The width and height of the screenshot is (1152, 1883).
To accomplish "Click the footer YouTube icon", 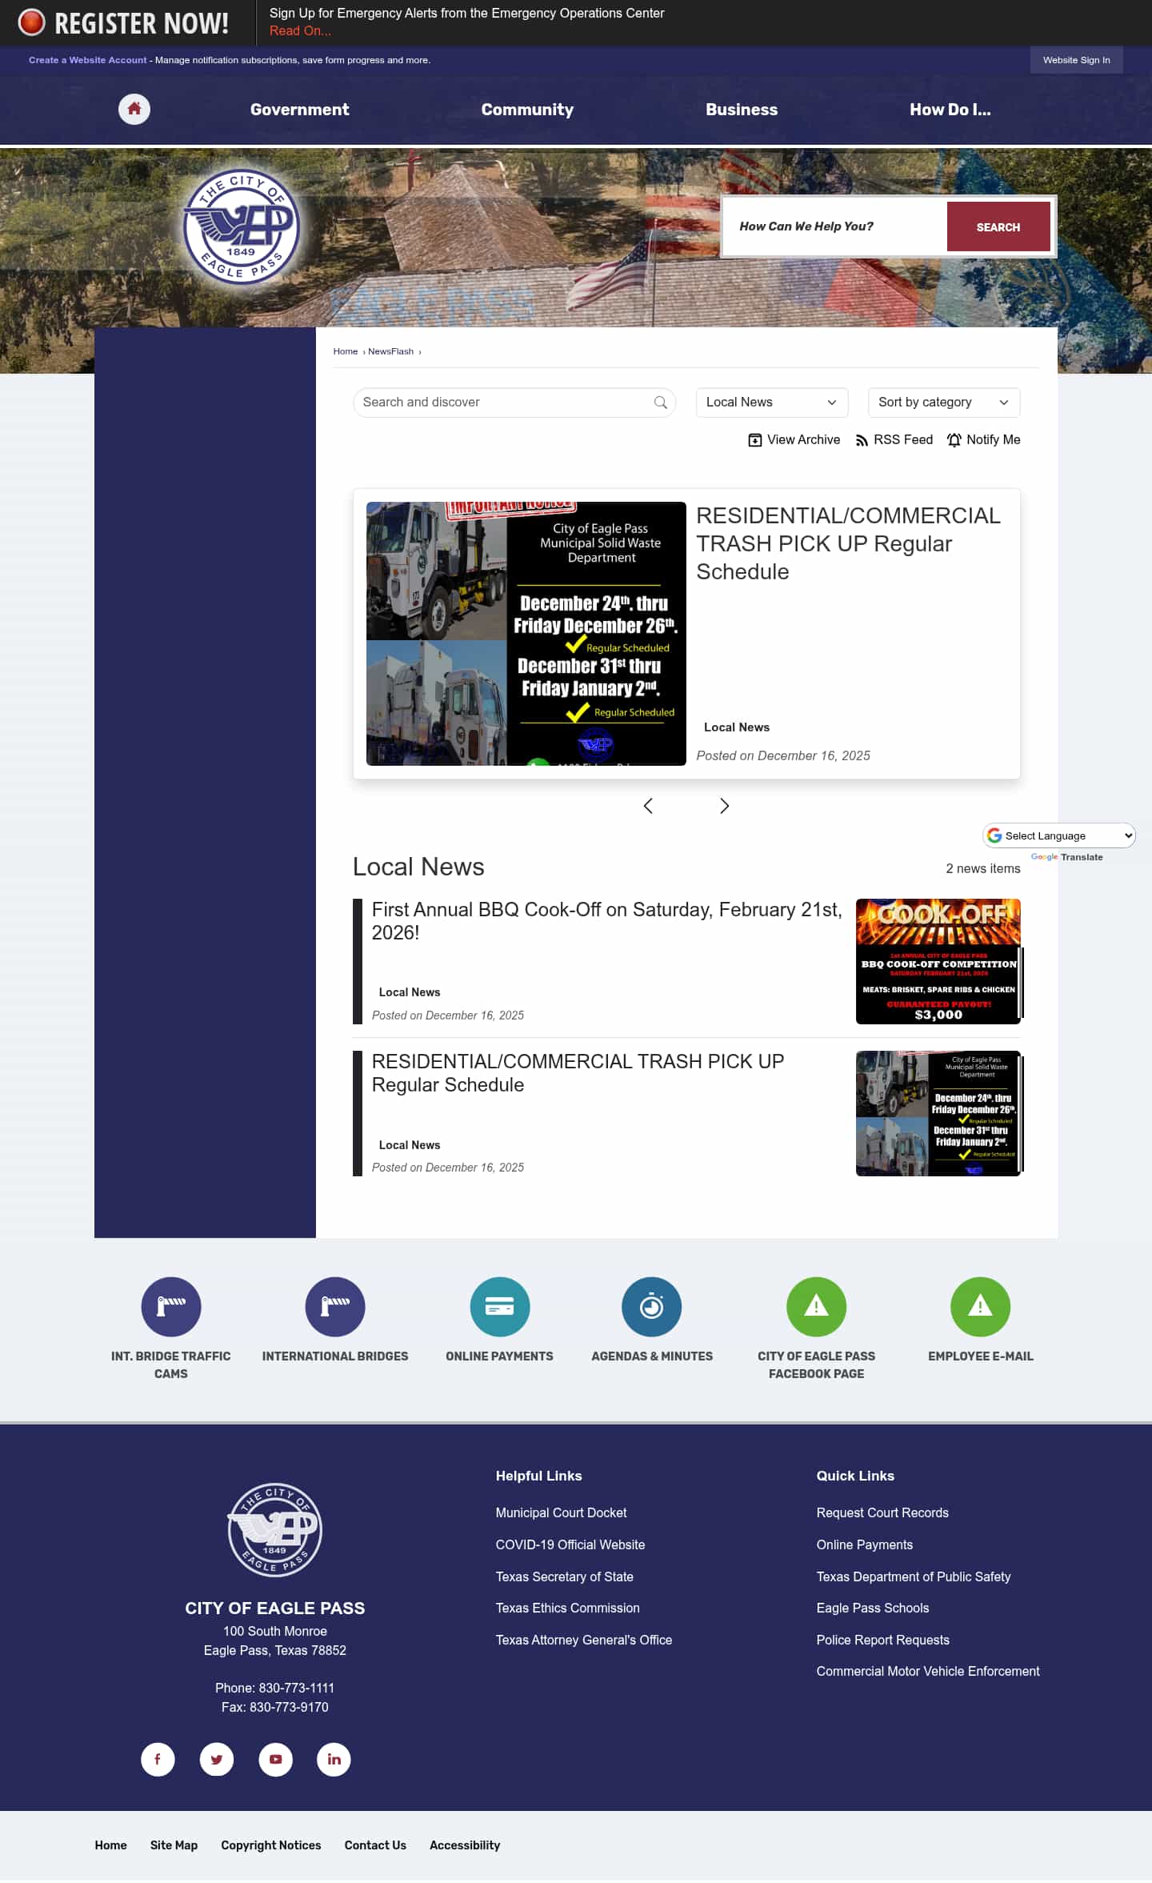I will (276, 1759).
